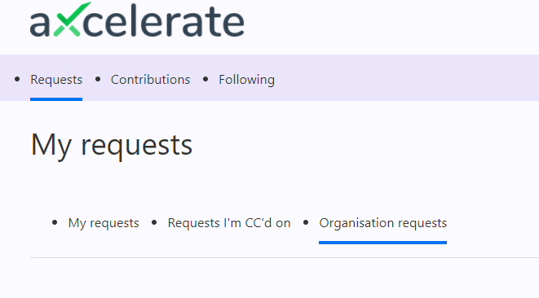Image resolution: width=539 pixels, height=298 pixels.
Task: Show the My requests sub-tab
Action: coord(104,223)
